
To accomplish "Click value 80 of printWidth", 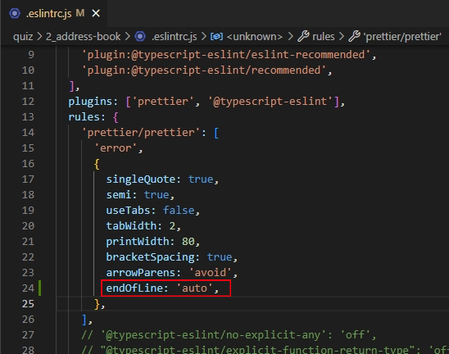I will (188, 242).
